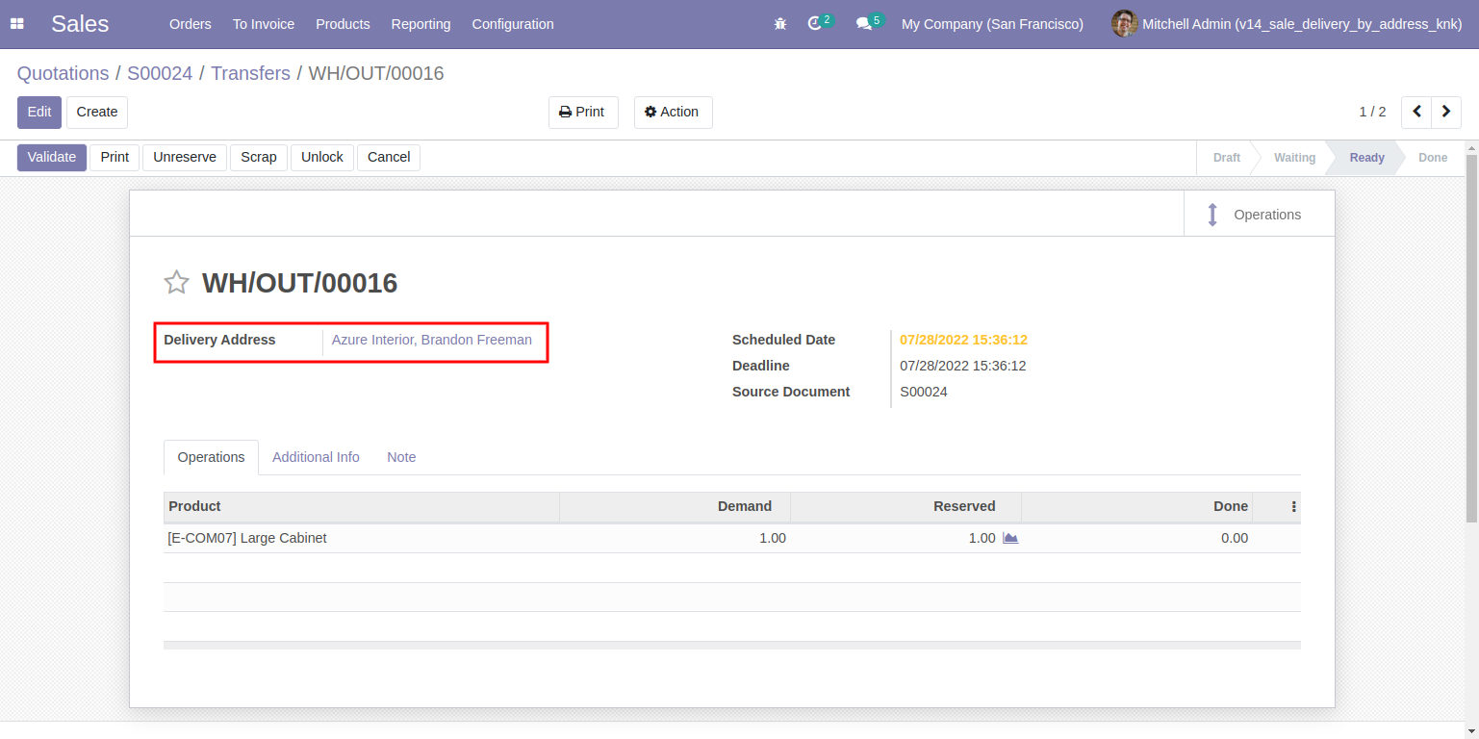This screenshot has width=1479, height=739.
Task: Click the Scrap button
Action: click(259, 157)
